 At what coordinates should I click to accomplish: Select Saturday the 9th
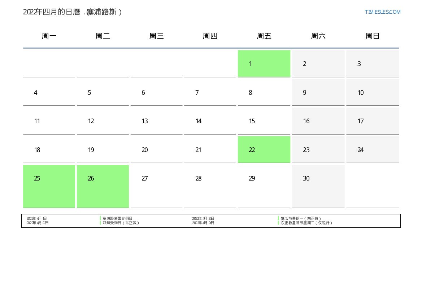(318, 93)
